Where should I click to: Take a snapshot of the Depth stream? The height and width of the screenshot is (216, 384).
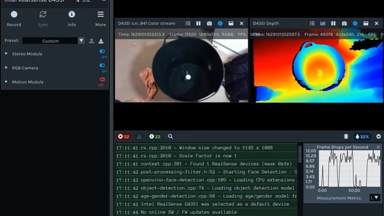[x=344, y=23]
